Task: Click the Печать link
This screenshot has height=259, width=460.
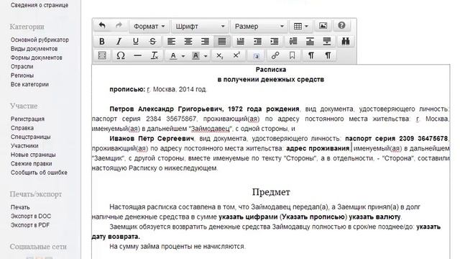Action: coord(20,207)
